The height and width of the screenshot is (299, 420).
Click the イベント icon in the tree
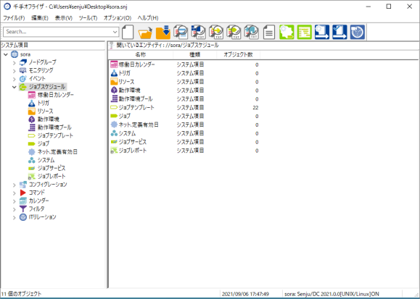pos(23,79)
